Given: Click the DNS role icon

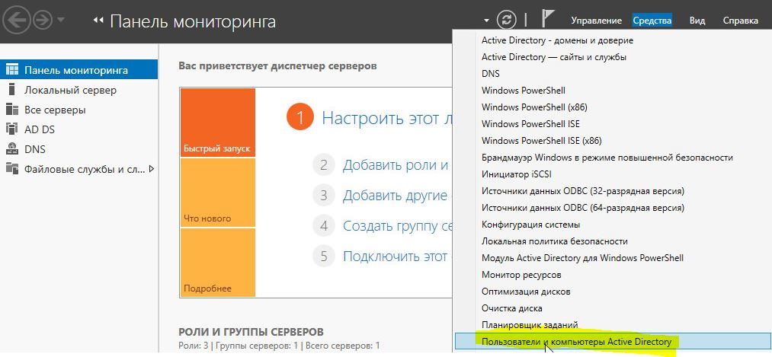Looking at the screenshot, I should coord(12,148).
